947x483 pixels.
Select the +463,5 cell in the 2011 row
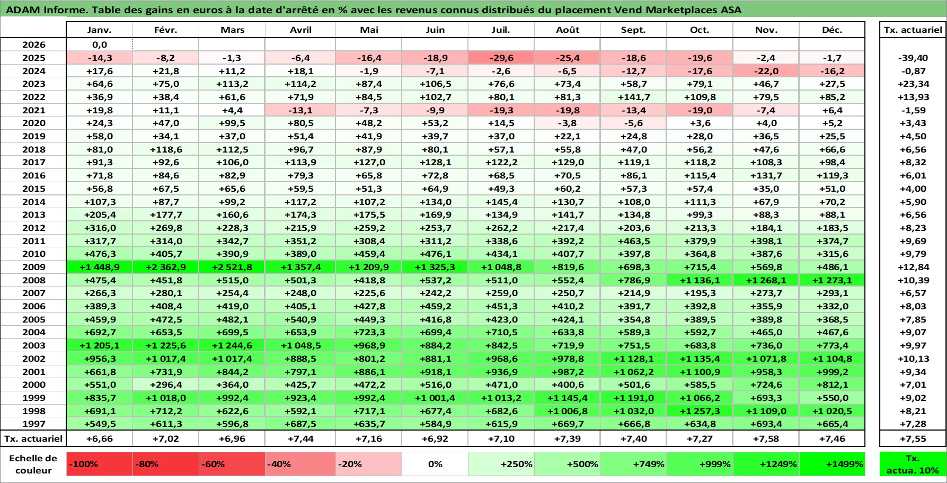tap(633, 241)
